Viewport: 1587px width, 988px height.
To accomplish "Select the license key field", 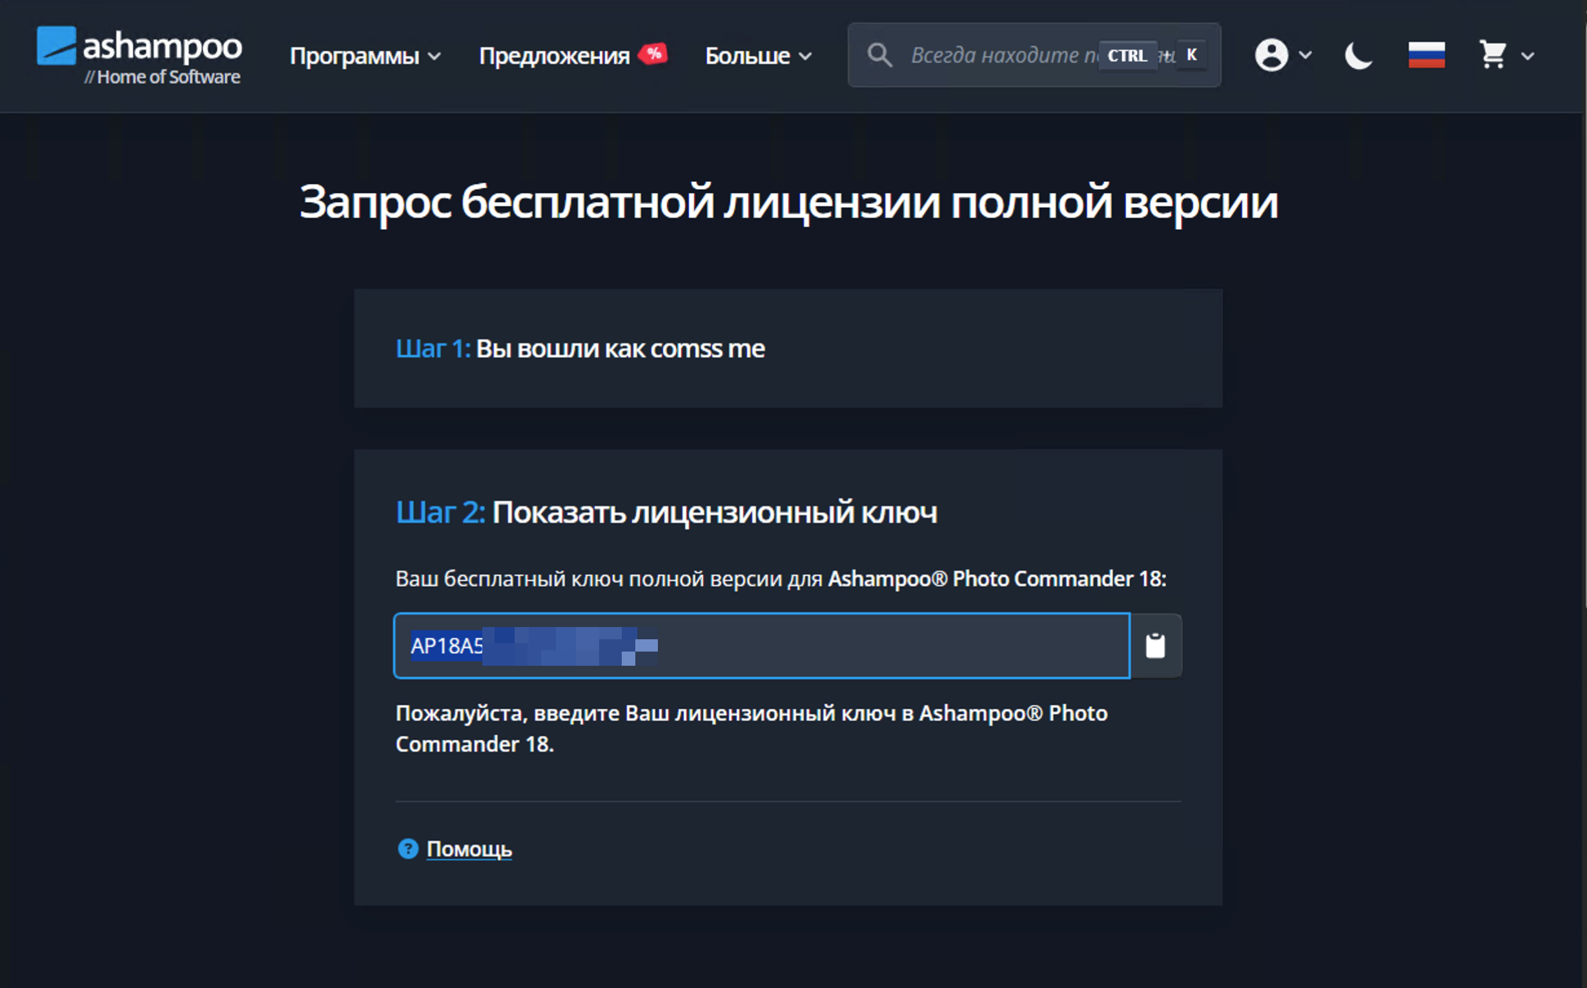I will (x=762, y=646).
